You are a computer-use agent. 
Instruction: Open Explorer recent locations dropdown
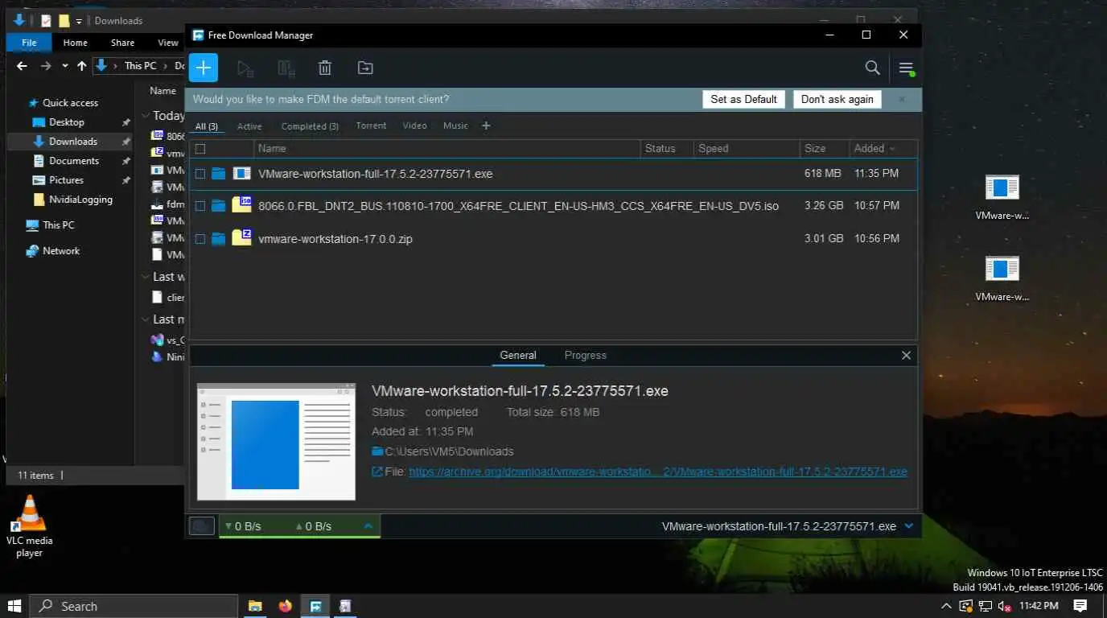click(65, 66)
